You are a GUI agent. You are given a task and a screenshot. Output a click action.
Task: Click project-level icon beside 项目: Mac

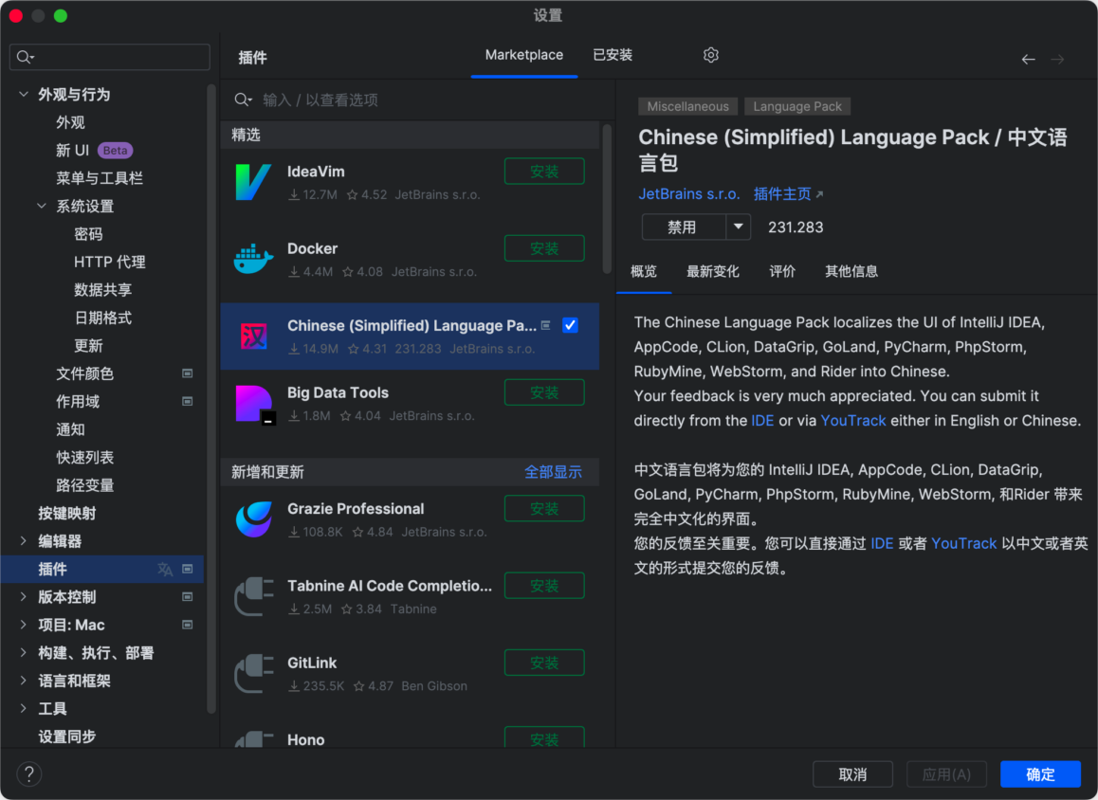tap(187, 625)
